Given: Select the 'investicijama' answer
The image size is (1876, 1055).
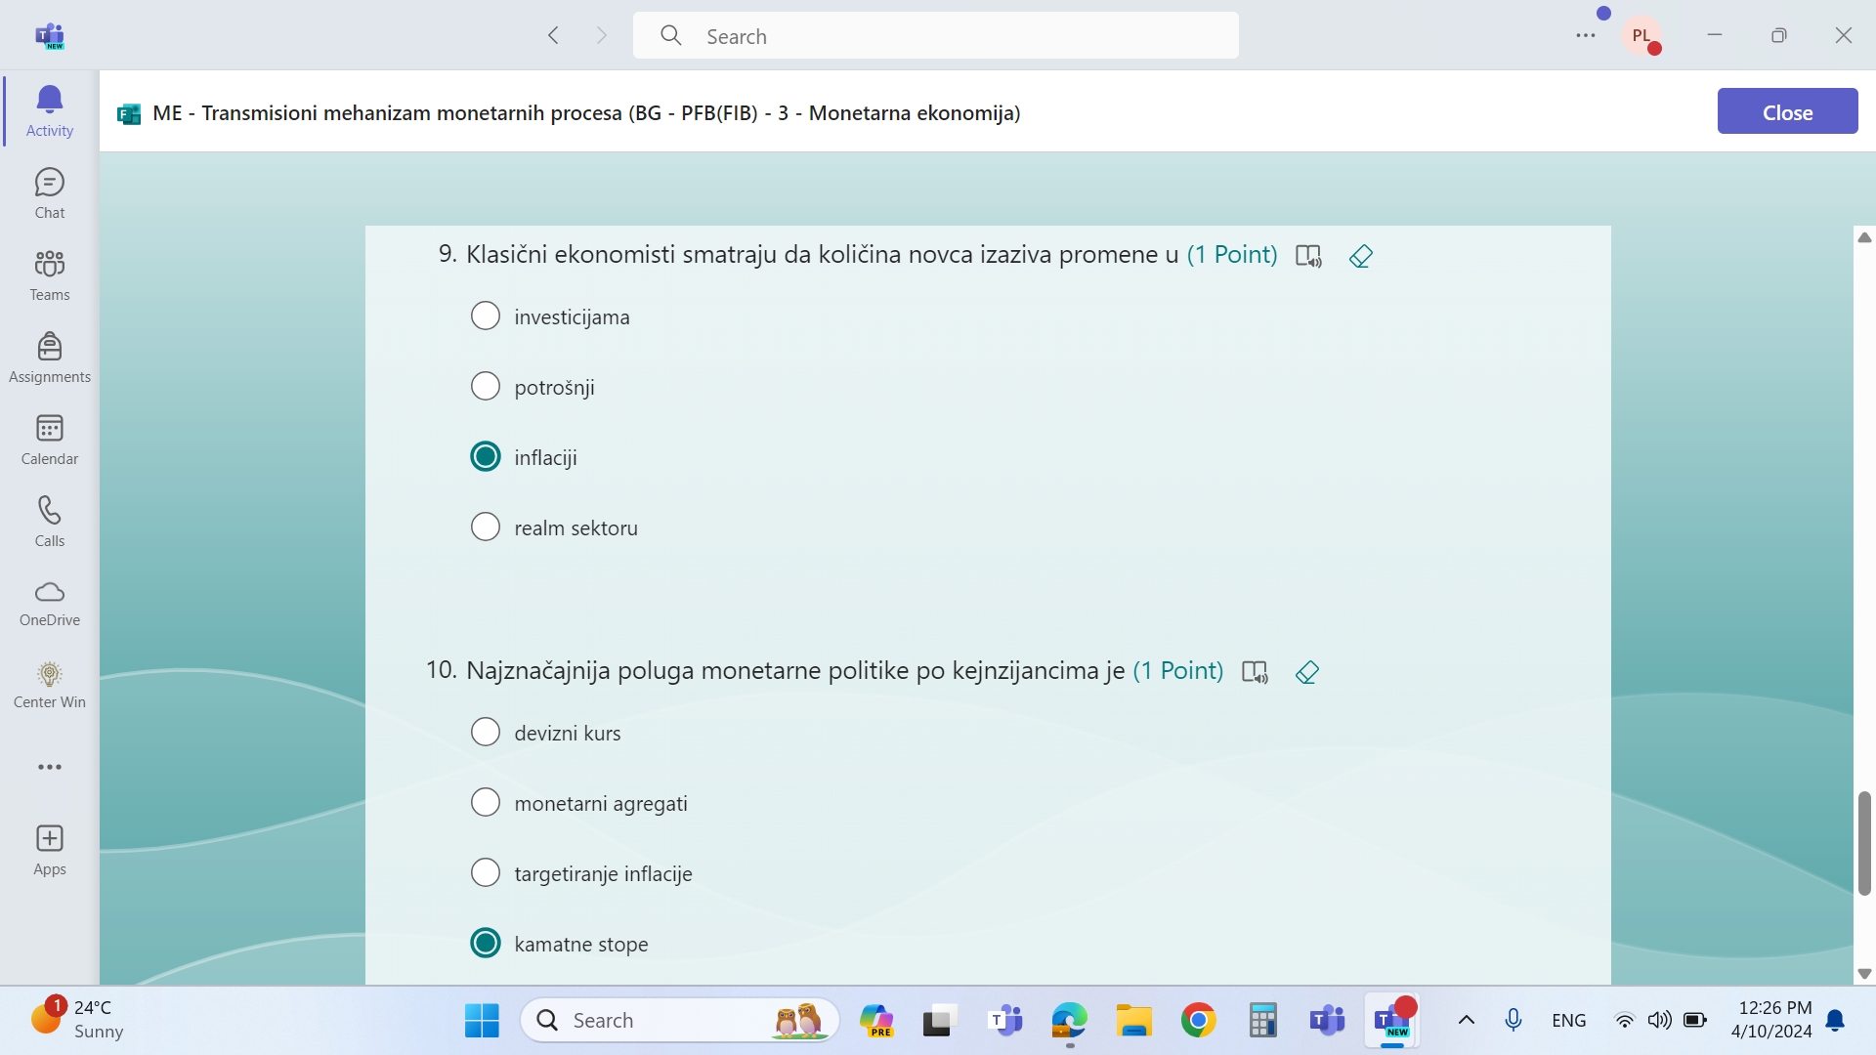Looking at the screenshot, I should tap(486, 316).
